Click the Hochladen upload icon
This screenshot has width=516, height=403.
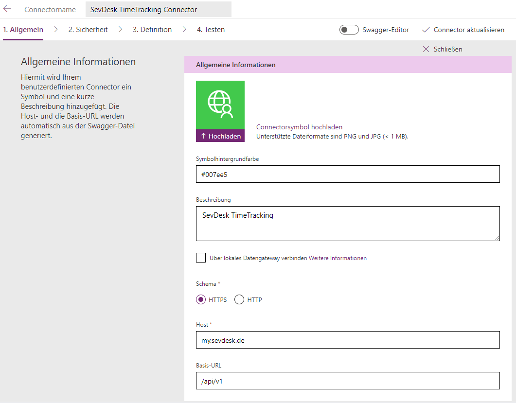pyautogui.click(x=205, y=136)
